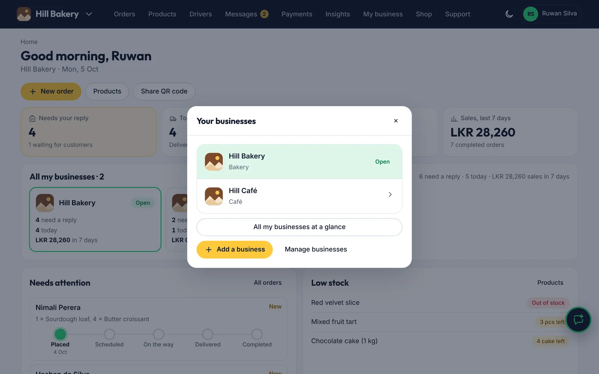Select the Scheduled order status circle
The height and width of the screenshot is (374, 599).
tap(109, 334)
